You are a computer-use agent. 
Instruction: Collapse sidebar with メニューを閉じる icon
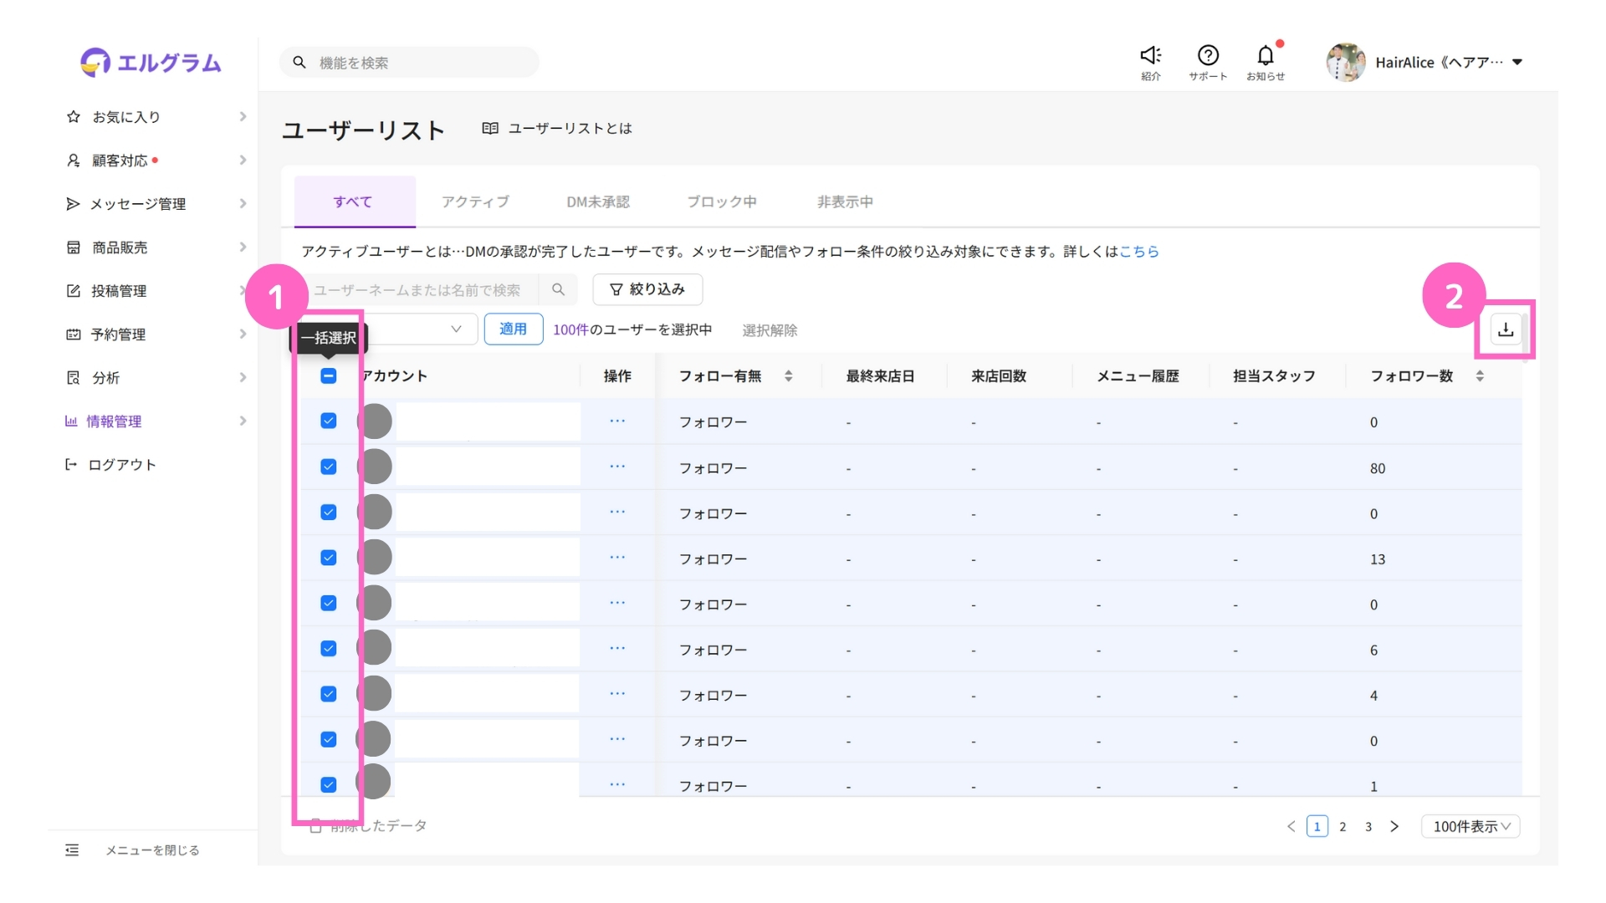pyautogui.click(x=73, y=850)
